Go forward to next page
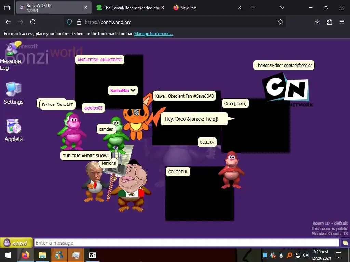Screen dimensions: 350x262 21,22
